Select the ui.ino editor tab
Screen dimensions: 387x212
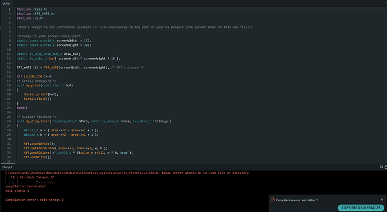[6, 3]
